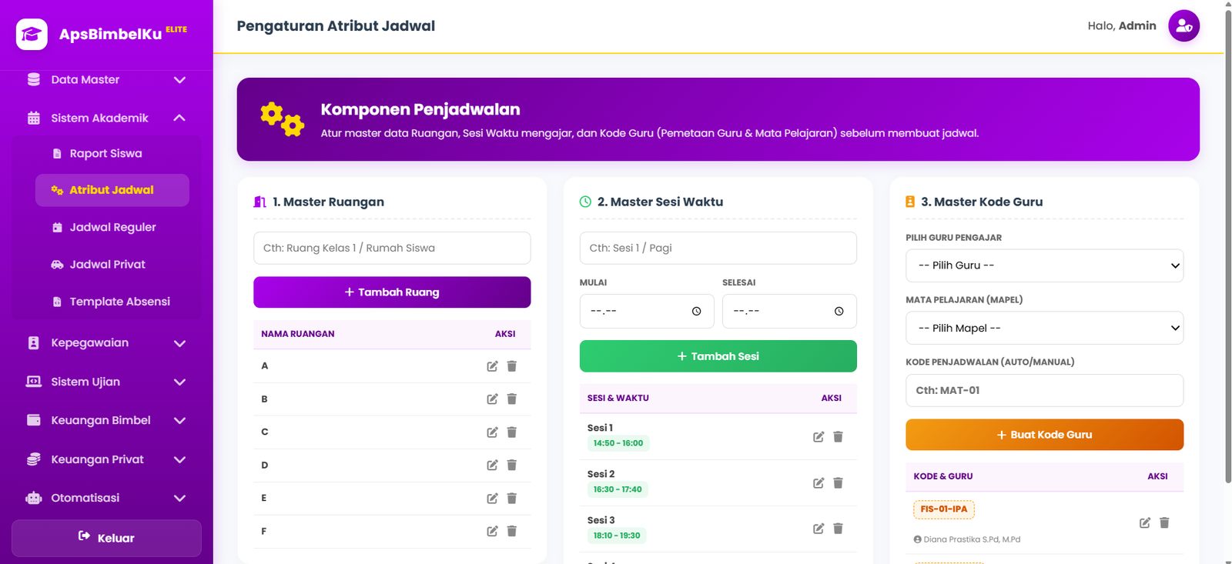Delete room F using trash icon
This screenshot has width=1232, height=564.
pos(512,531)
